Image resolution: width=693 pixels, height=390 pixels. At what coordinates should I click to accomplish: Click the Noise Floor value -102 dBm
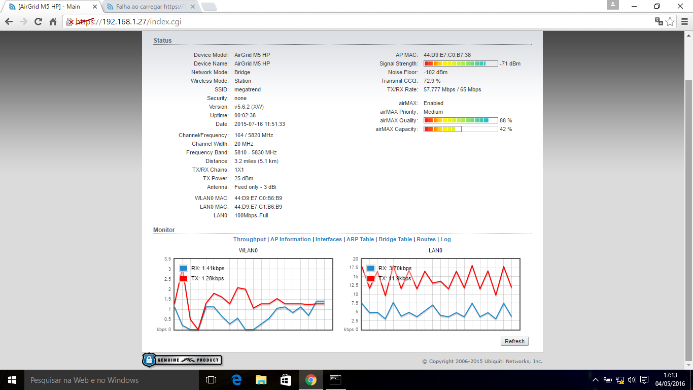436,72
